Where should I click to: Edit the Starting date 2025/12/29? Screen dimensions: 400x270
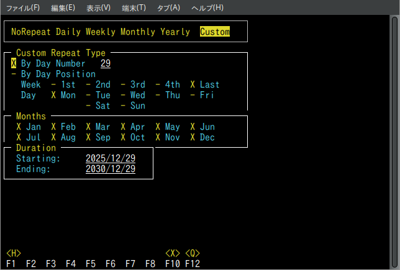[x=111, y=158]
